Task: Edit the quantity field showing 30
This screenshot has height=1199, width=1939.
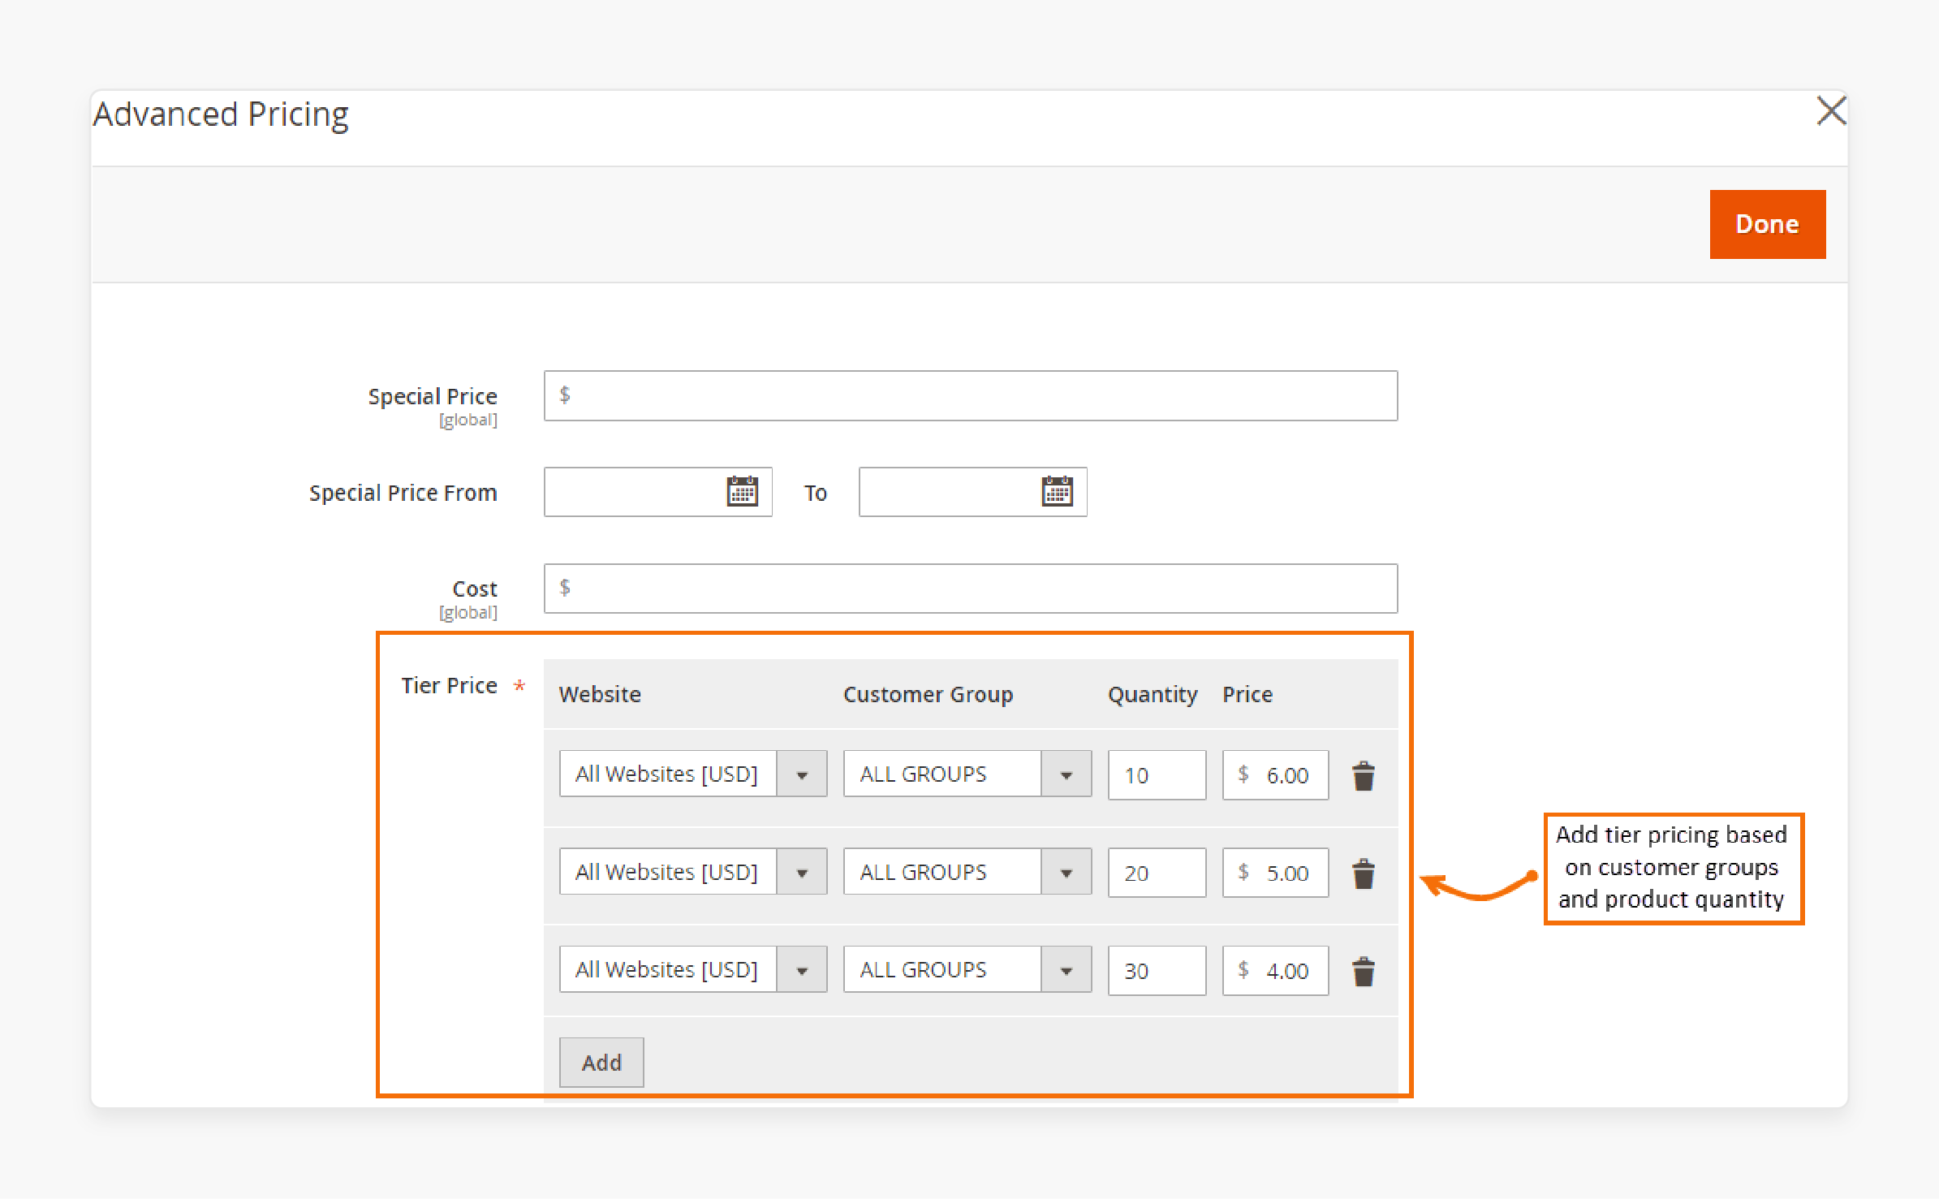Action: (x=1157, y=970)
